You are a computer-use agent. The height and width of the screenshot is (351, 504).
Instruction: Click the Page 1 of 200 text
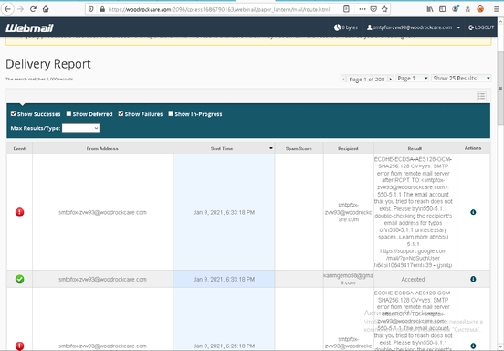coord(367,80)
